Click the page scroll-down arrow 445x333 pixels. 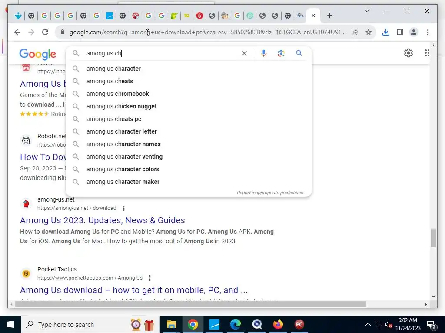coord(433,297)
